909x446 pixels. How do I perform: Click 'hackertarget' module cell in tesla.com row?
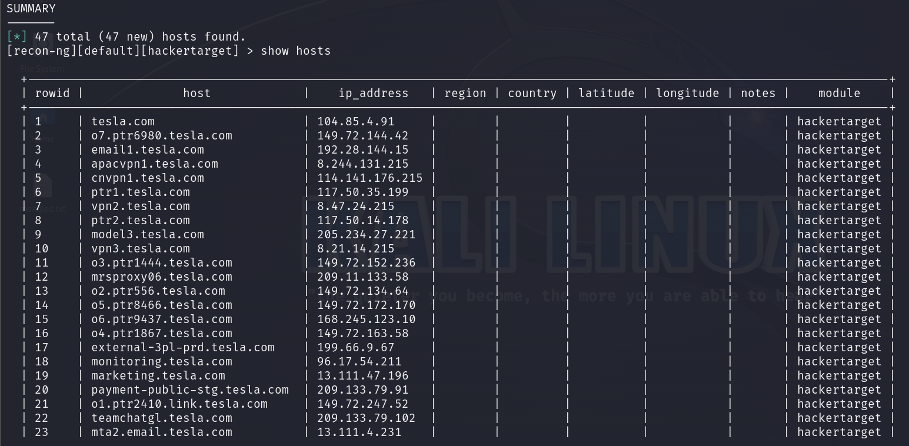(840, 121)
